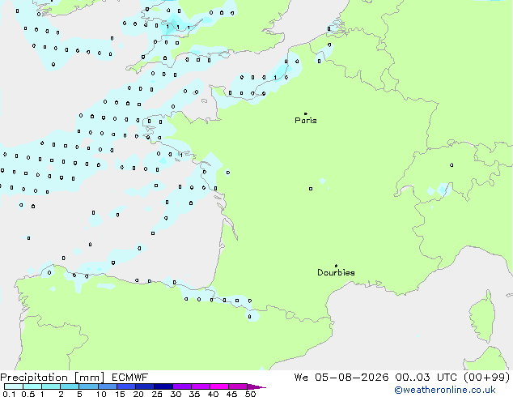Click the Dourbies location dot
Screen dimensions: 513x397
tap(336, 266)
